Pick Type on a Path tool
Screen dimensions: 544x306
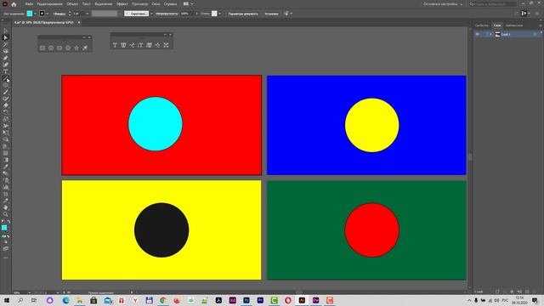(132, 45)
